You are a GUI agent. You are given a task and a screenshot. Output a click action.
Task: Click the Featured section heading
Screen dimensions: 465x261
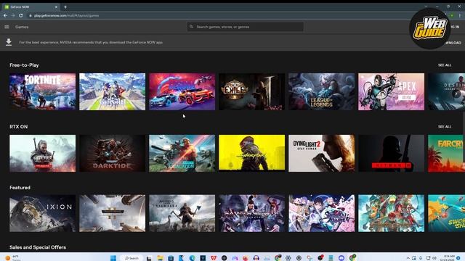20,188
